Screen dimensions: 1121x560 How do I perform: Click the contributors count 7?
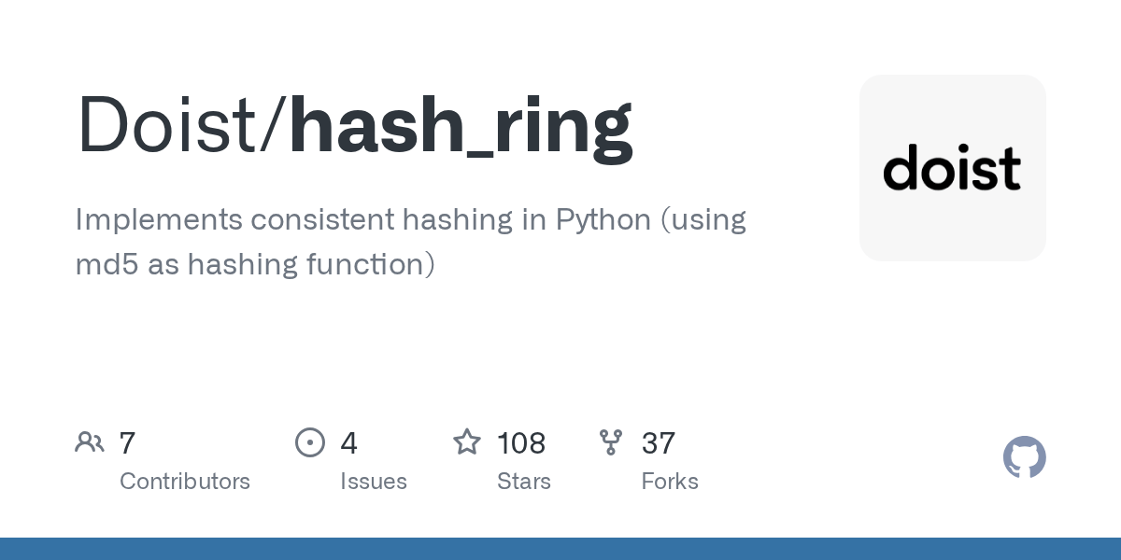pos(128,443)
